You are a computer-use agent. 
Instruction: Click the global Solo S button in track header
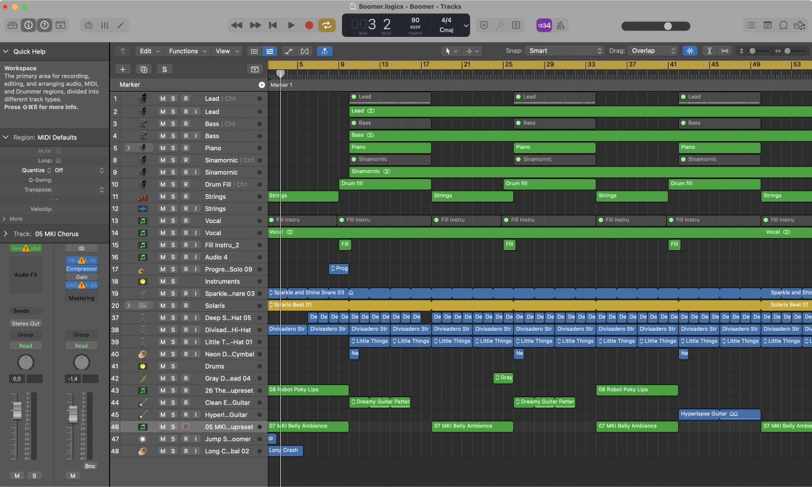coord(164,69)
